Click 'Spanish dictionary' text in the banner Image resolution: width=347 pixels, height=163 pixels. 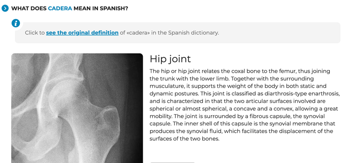(x=192, y=33)
